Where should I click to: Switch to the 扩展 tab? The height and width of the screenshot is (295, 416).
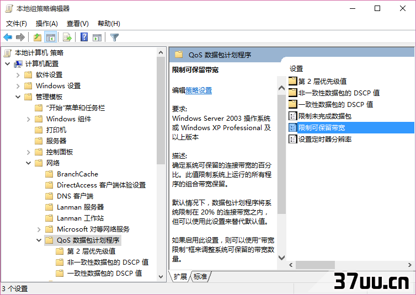point(180,277)
